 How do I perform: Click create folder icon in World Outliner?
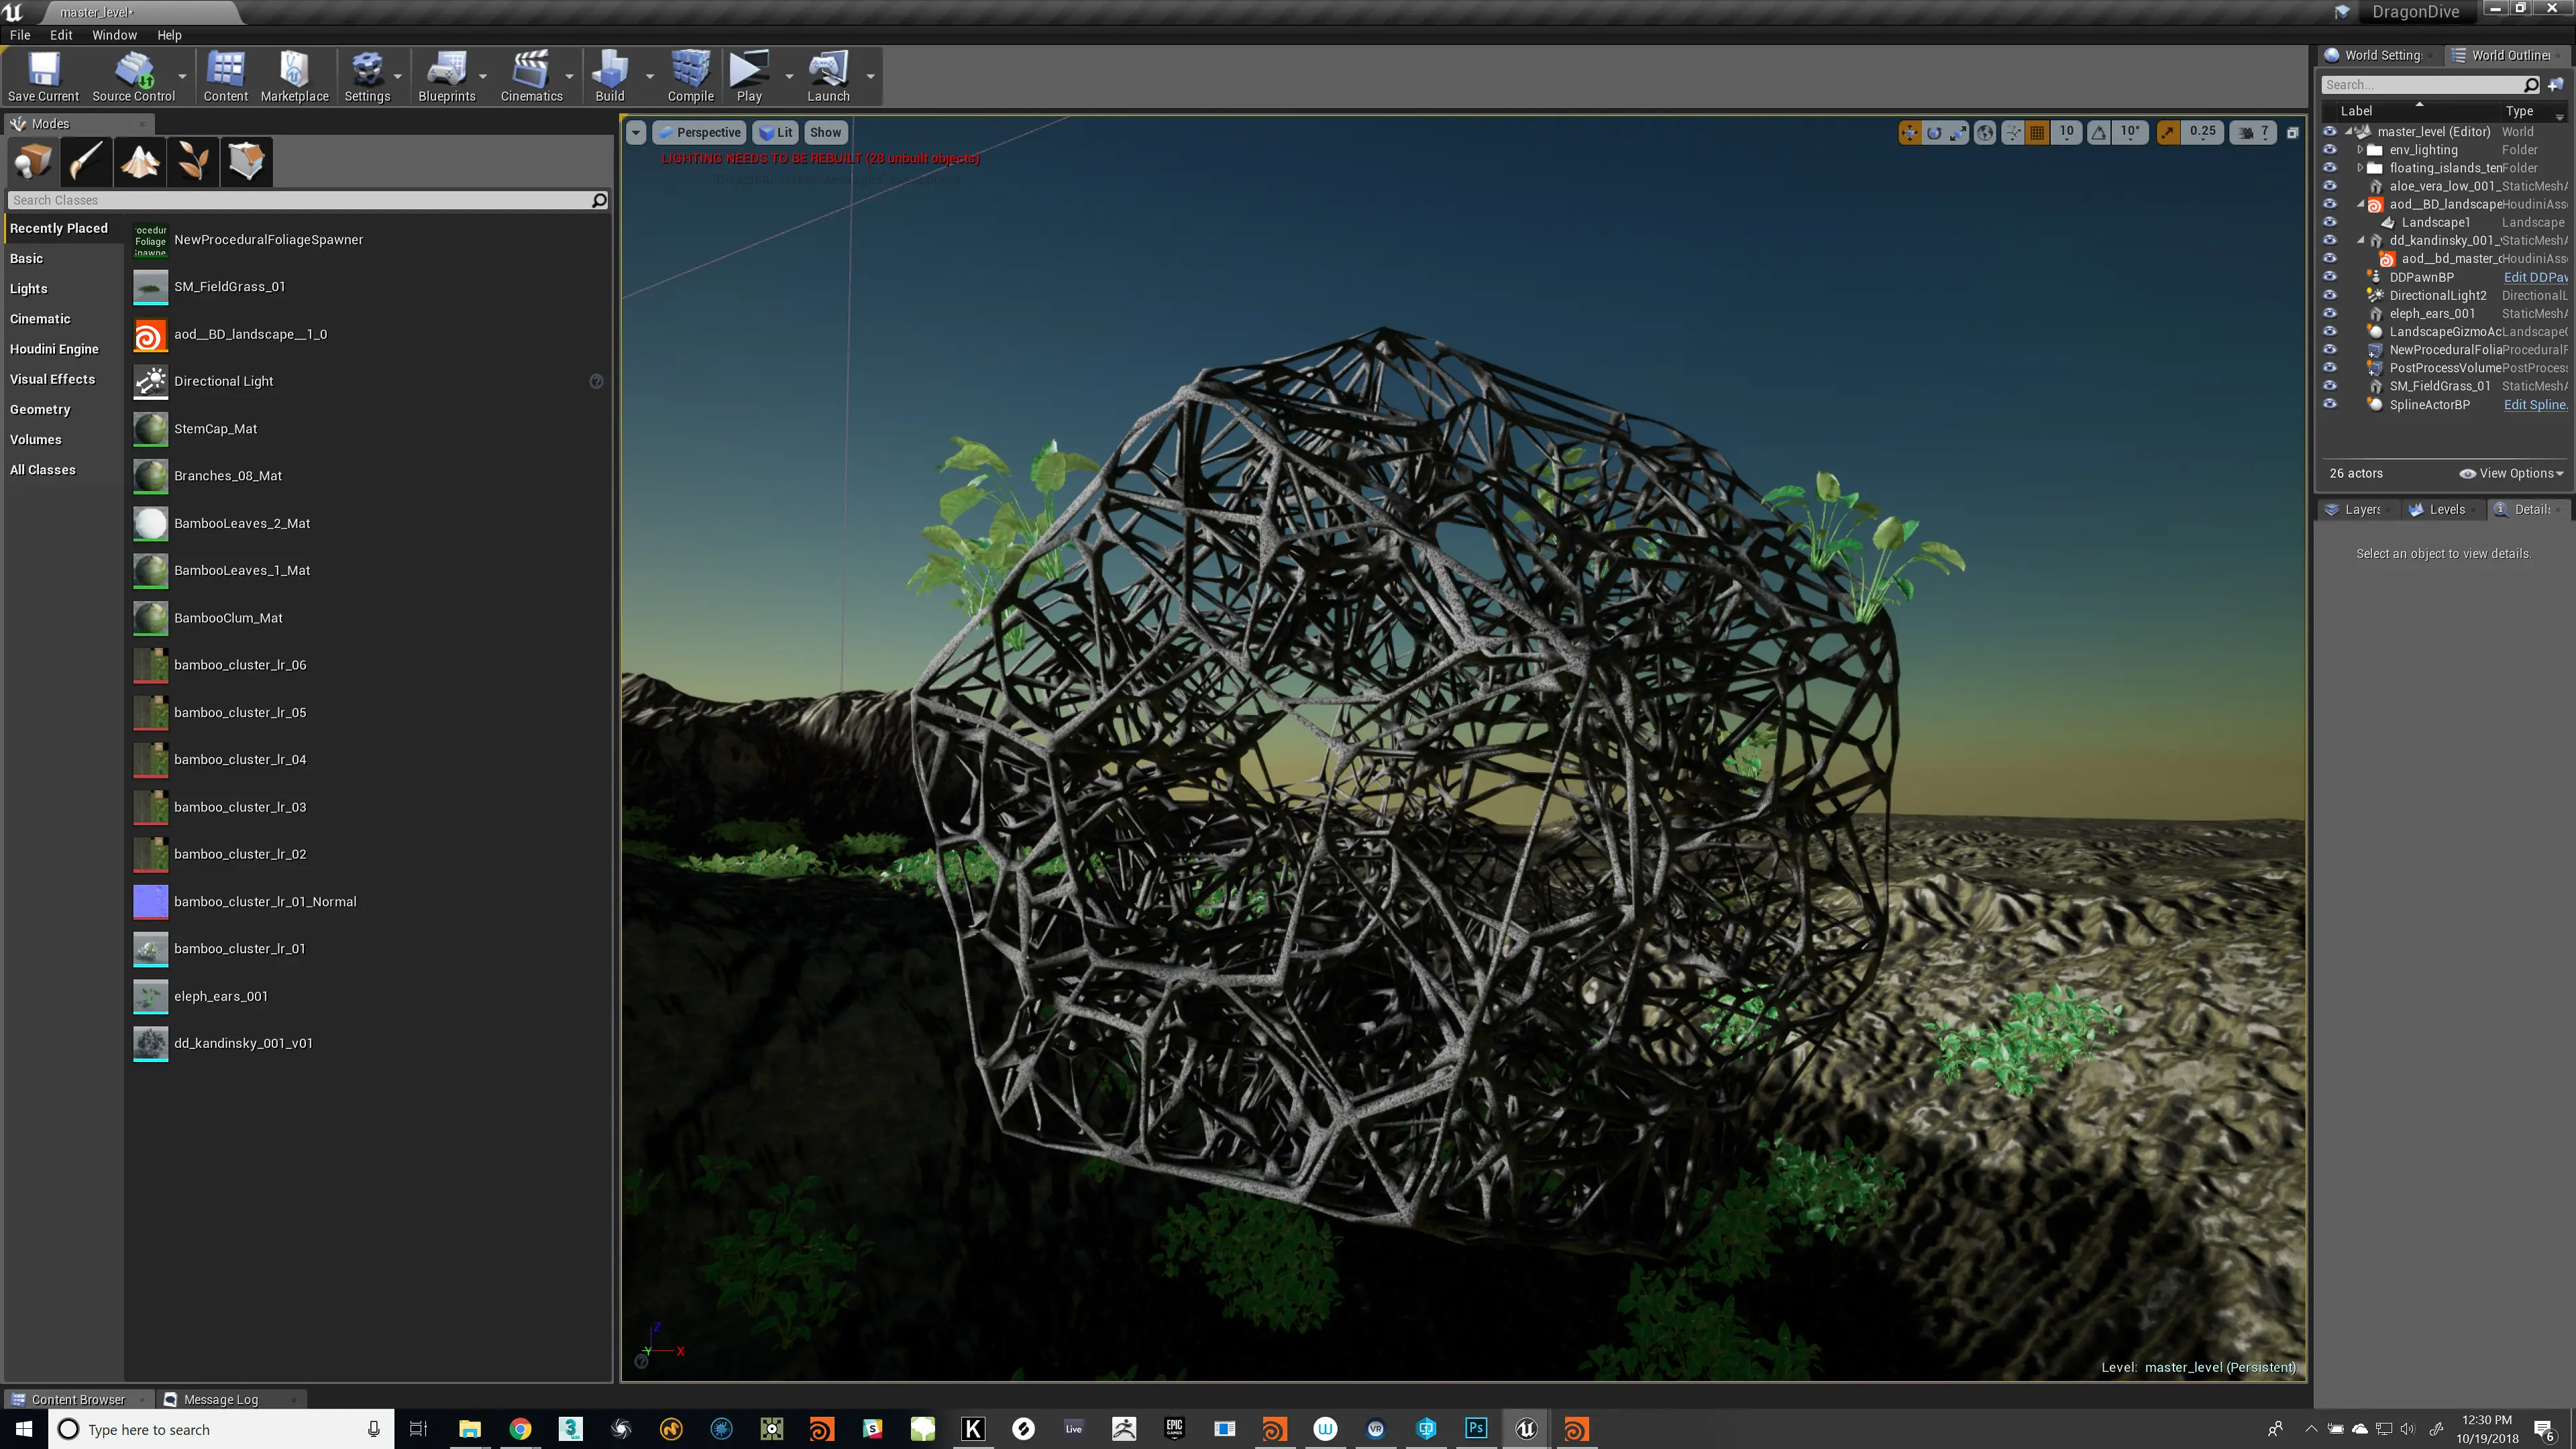(2556, 85)
